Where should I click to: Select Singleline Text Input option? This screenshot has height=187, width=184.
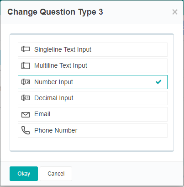(93, 50)
